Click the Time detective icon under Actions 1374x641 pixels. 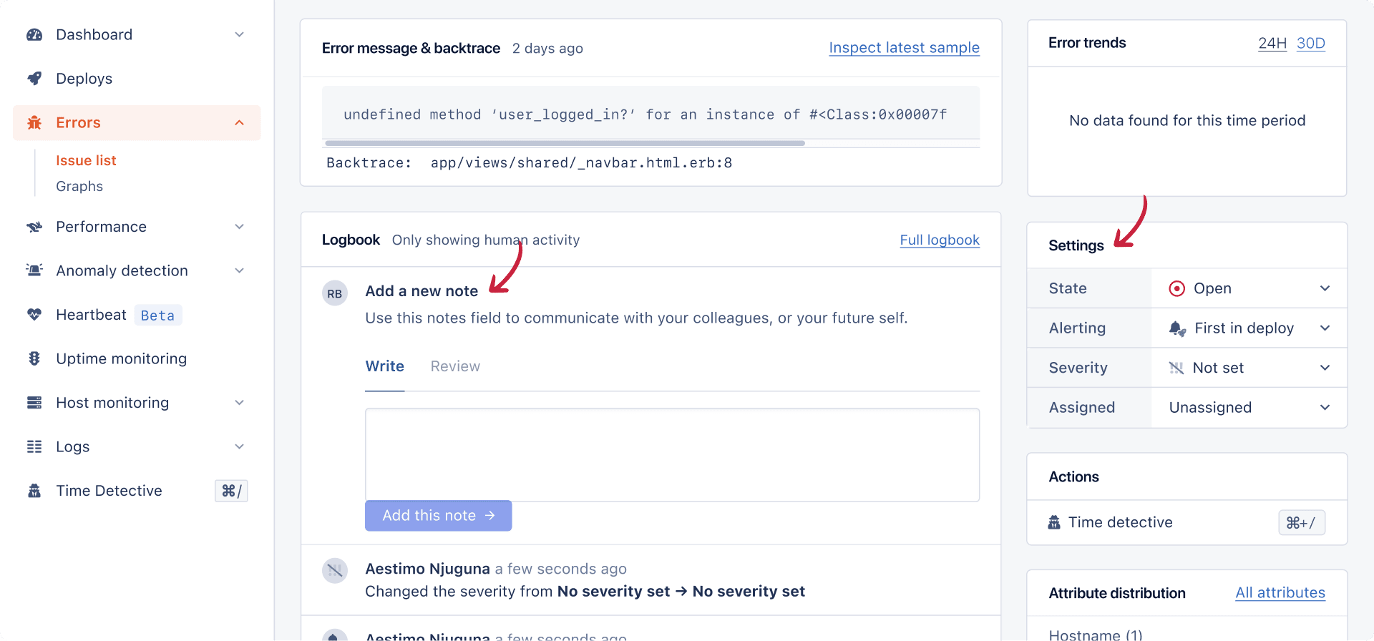click(x=1053, y=522)
